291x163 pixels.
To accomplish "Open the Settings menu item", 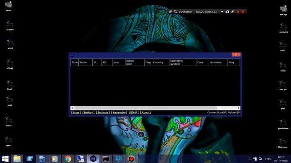I will [x=103, y=112].
